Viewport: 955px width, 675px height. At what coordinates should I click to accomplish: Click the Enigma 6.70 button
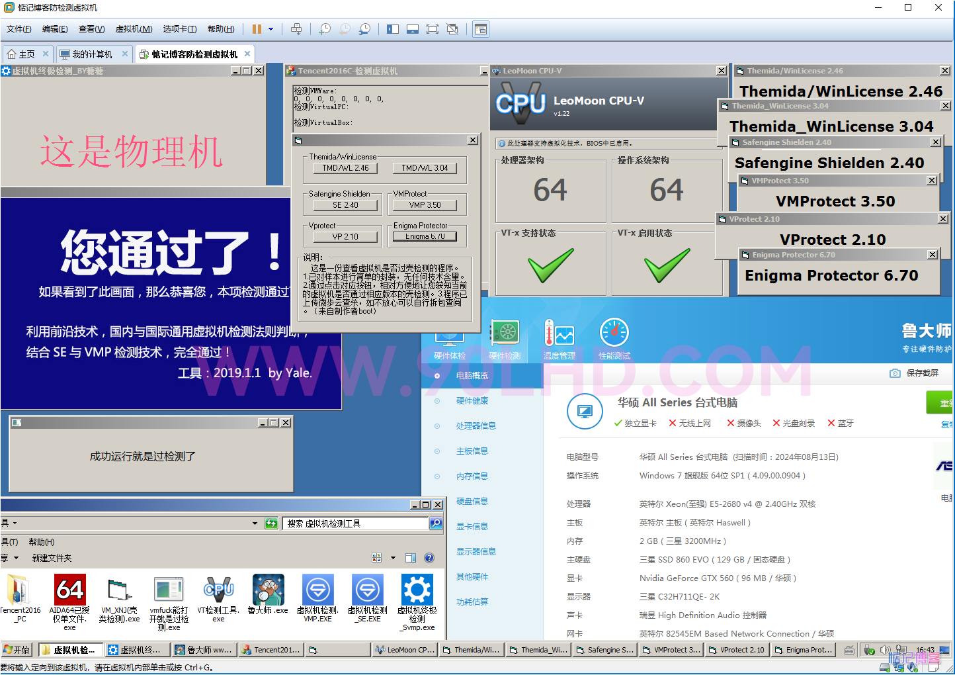click(425, 236)
